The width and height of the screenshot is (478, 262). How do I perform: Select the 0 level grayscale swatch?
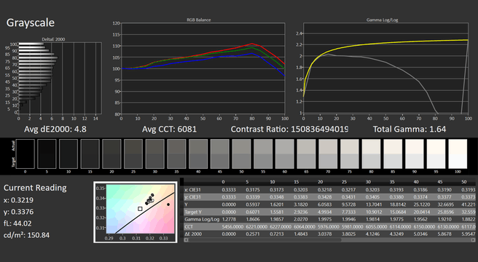25,154
